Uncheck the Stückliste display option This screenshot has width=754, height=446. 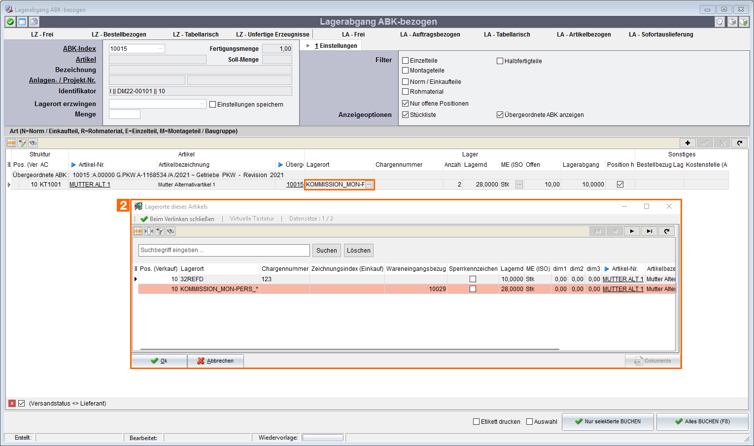(406, 115)
